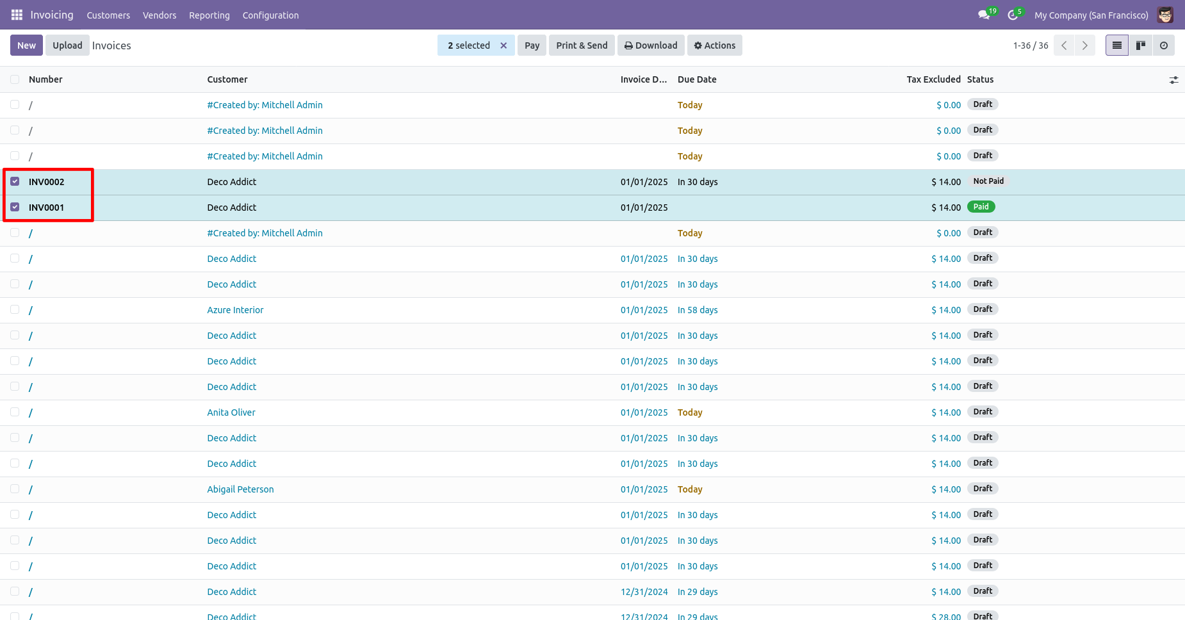1185x620 pixels.
Task: Download selected invoices
Action: click(x=651, y=45)
